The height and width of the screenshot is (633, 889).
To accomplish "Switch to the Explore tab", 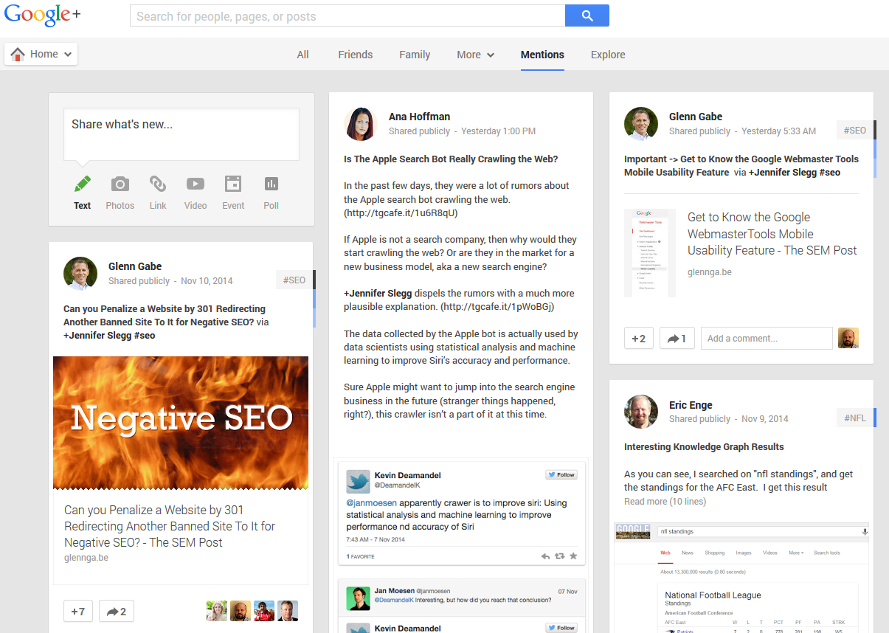I will (x=608, y=55).
